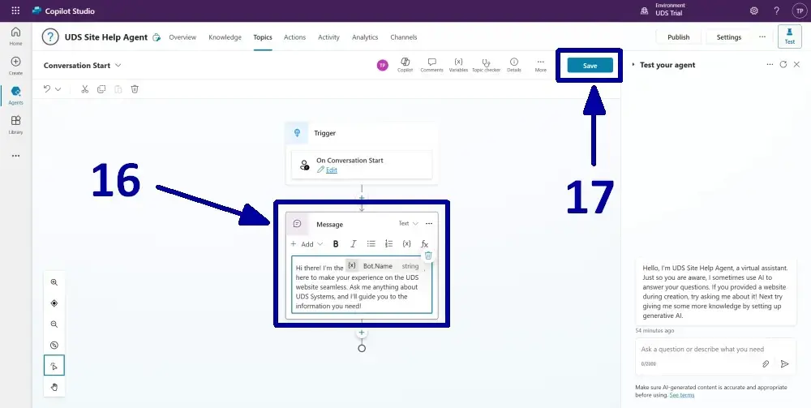Open the See terms link
This screenshot has height=408, width=811.
point(682,395)
